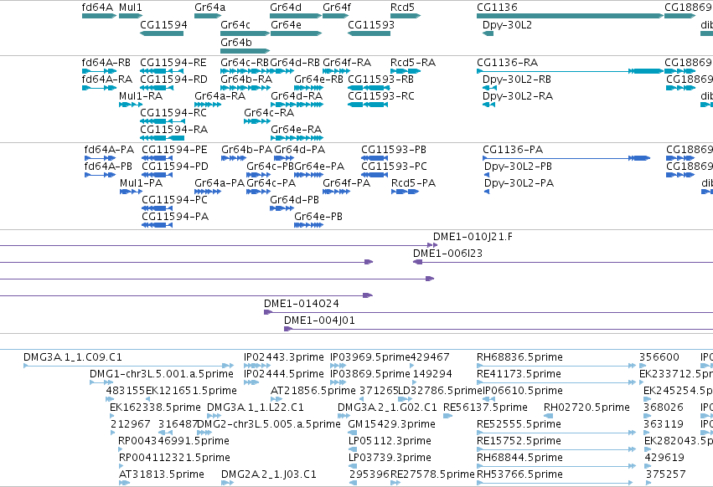Select EST RH02720.5prime
This screenshot has width=713, height=487.
[586, 408]
